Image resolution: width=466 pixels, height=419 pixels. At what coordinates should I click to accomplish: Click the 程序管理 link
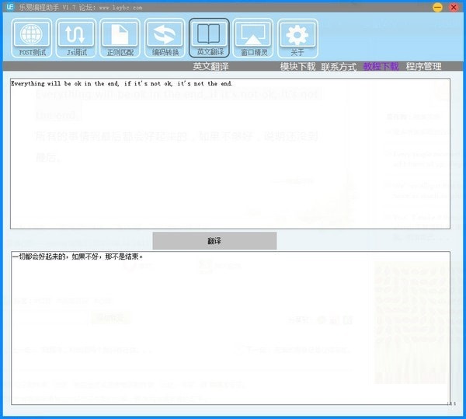423,67
